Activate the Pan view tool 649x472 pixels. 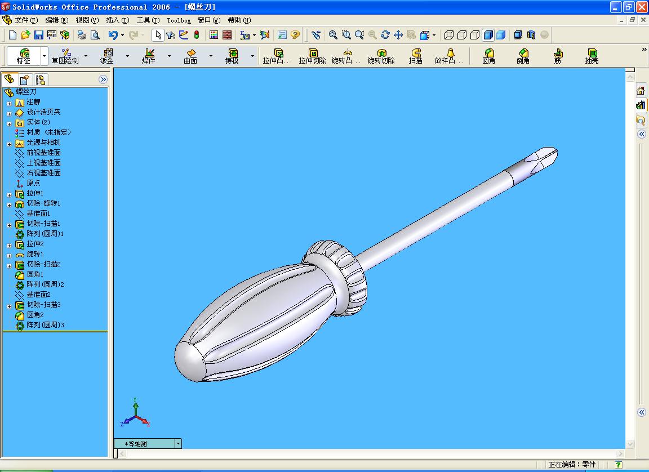click(x=398, y=35)
